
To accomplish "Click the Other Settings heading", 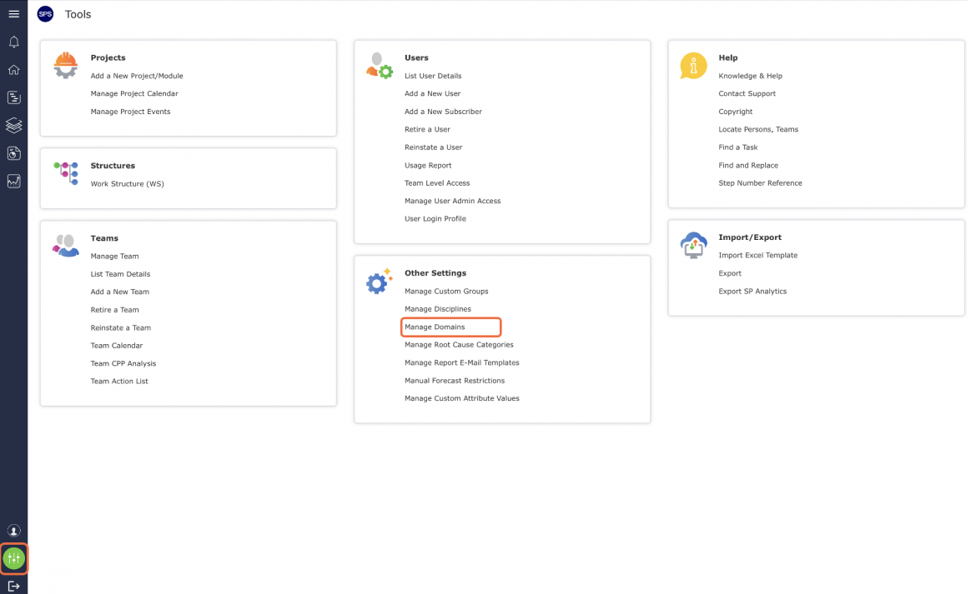I will pos(435,273).
